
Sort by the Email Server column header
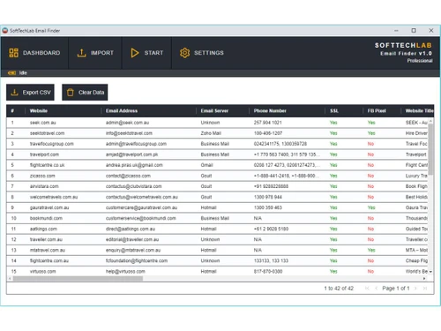pos(214,111)
